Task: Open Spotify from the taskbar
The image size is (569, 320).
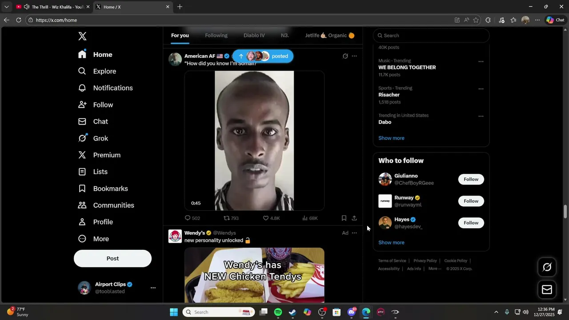Action: pyautogui.click(x=278, y=312)
